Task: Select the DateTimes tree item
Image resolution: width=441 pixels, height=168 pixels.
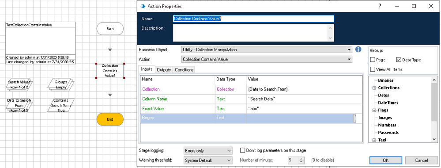Action: (x=388, y=103)
